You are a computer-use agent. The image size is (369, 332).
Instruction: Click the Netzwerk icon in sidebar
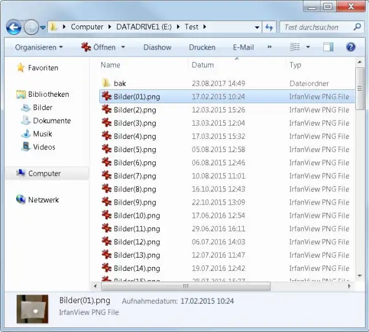tap(21, 200)
